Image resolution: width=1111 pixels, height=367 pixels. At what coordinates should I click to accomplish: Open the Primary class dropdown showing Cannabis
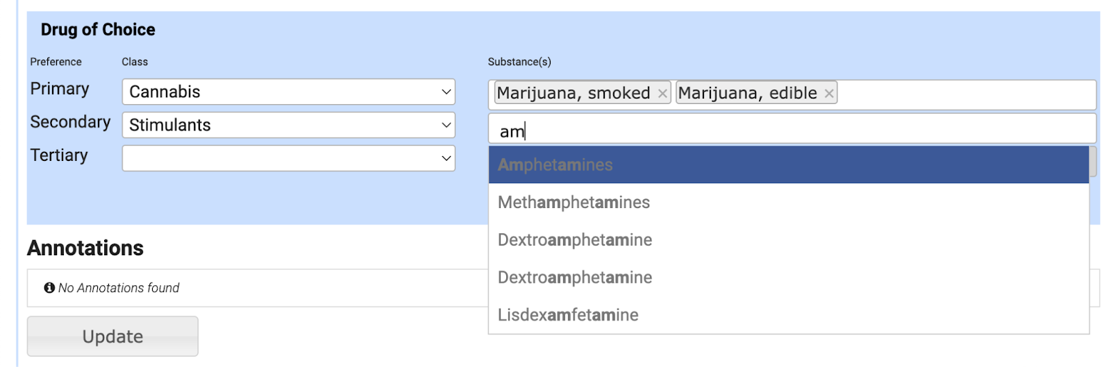tap(288, 92)
